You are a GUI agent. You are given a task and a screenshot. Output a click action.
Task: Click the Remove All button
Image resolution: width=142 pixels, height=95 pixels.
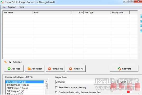(76, 69)
